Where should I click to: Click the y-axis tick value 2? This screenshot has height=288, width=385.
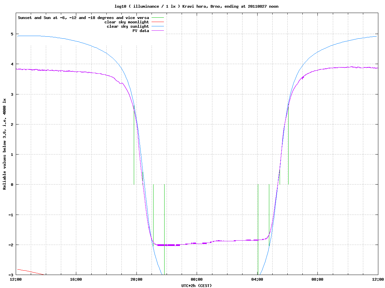click(12, 124)
